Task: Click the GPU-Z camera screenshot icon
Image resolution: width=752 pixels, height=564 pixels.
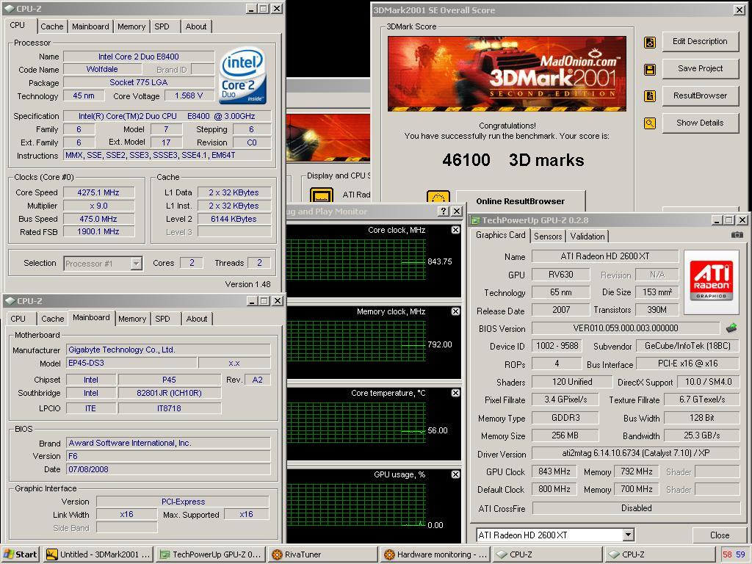Action: coord(737,234)
